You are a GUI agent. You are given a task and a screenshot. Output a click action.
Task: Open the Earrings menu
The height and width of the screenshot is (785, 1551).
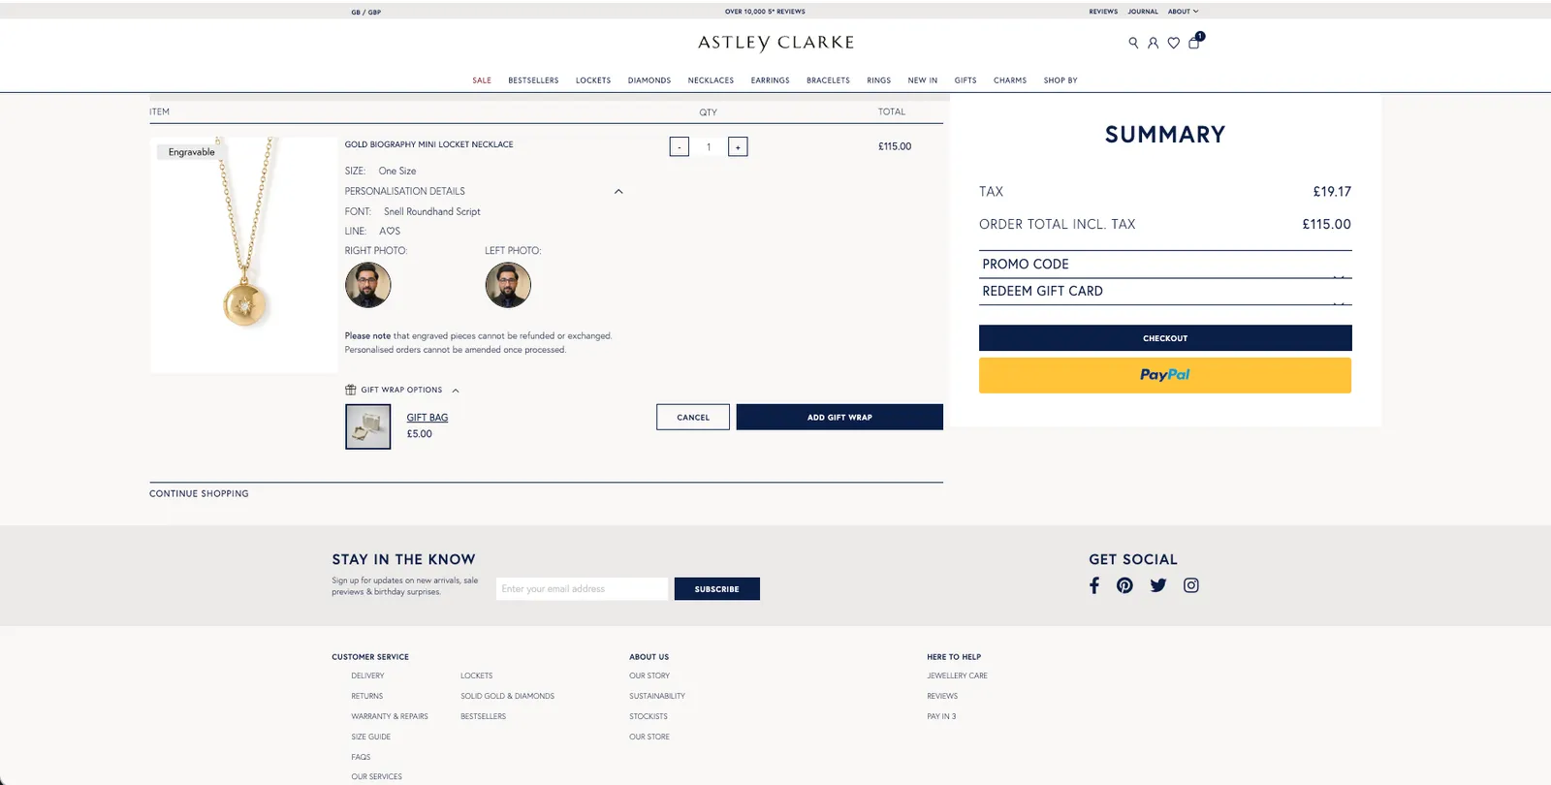(770, 80)
